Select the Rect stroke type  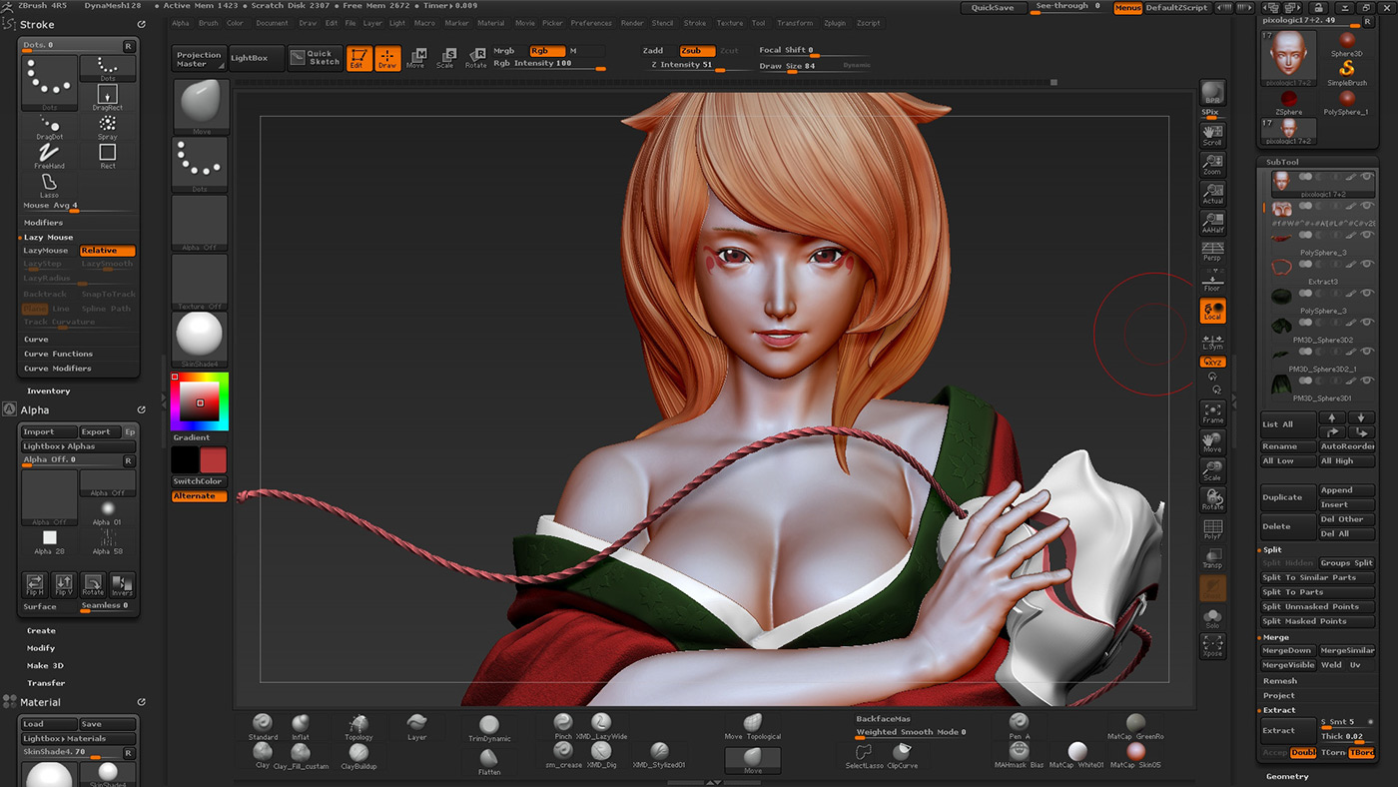pyautogui.click(x=107, y=155)
